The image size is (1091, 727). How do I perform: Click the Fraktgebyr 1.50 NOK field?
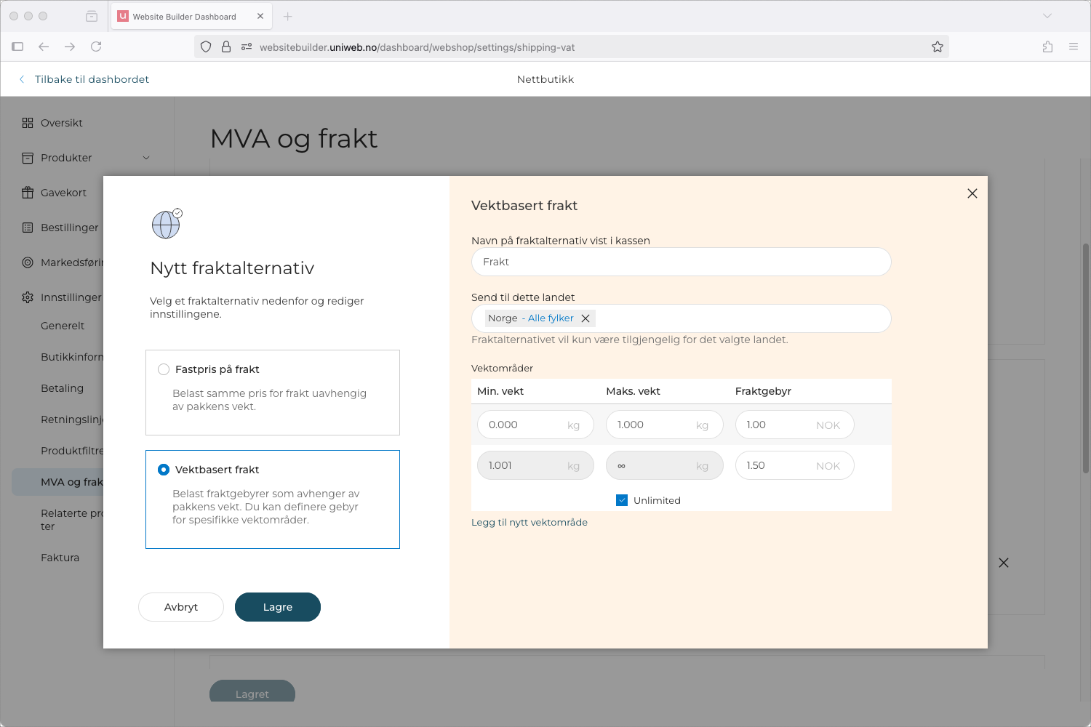795,465
